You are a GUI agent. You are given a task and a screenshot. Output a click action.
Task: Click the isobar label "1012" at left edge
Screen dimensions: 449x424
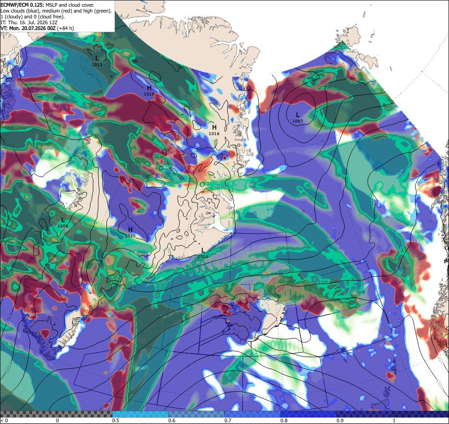click(x=9, y=146)
